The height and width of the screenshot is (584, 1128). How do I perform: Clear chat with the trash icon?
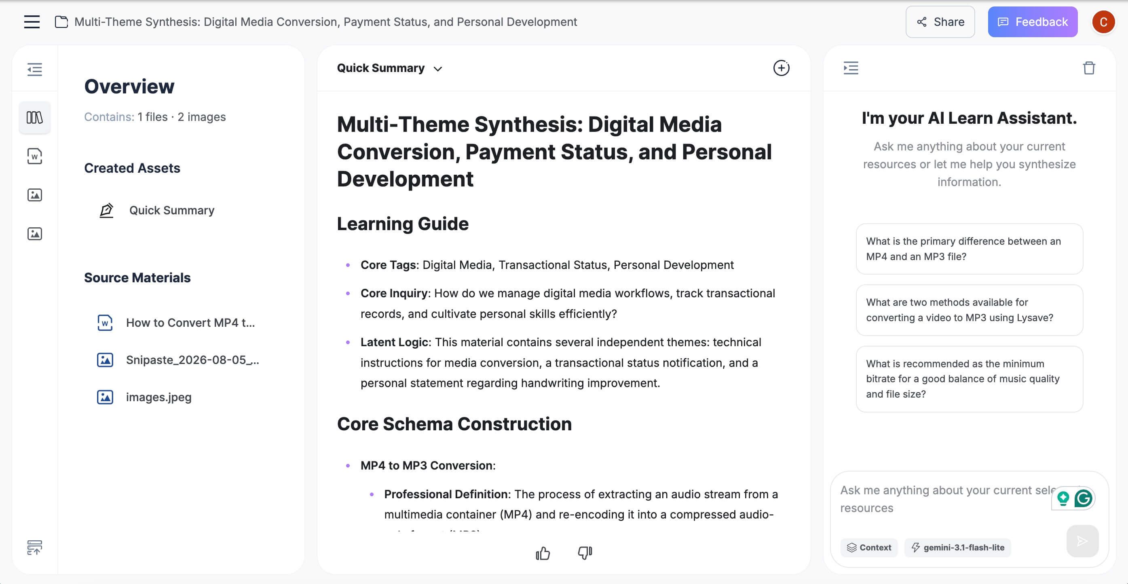point(1089,68)
